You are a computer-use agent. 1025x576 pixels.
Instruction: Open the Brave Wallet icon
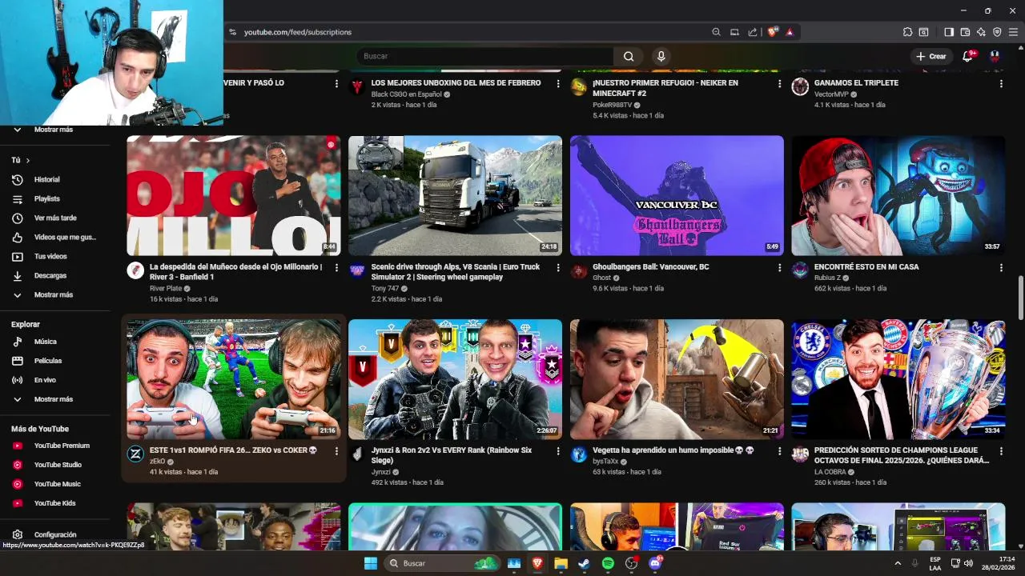(965, 32)
